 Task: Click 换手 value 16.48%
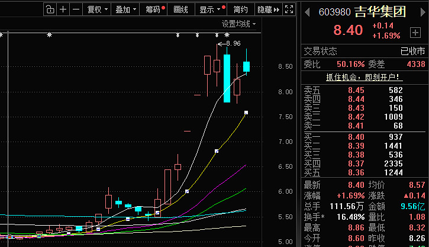[350, 217]
